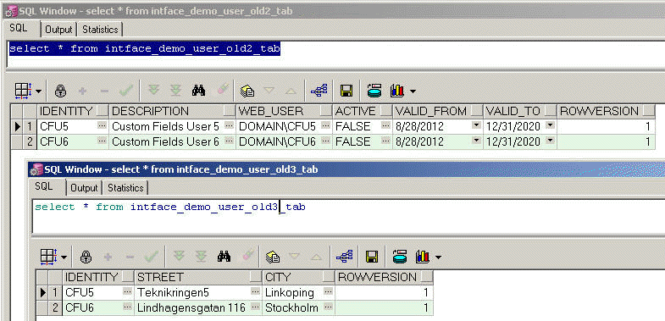Click ellipsis button beside Custom Fields User 5
This screenshot has width=665, height=321.
click(229, 126)
